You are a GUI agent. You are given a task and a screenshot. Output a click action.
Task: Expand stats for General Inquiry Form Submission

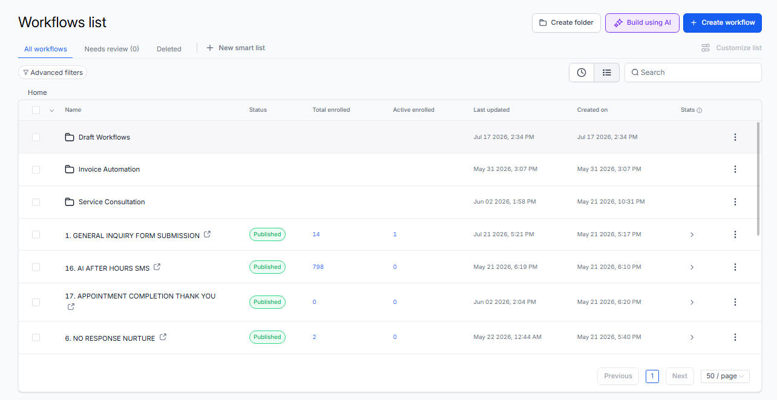pyautogui.click(x=692, y=234)
